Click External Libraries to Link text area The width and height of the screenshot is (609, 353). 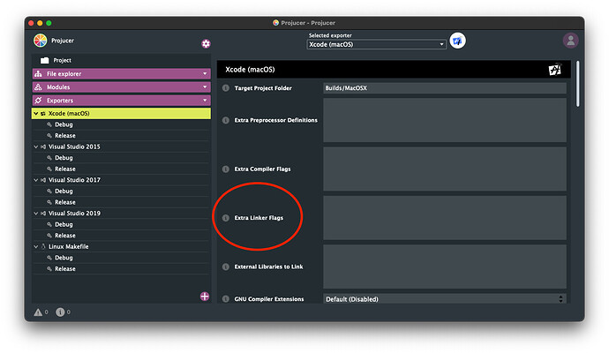coord(445,267)
